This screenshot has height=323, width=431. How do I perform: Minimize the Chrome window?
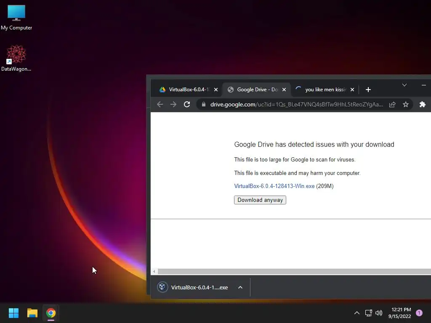click(x=424, y=85)
